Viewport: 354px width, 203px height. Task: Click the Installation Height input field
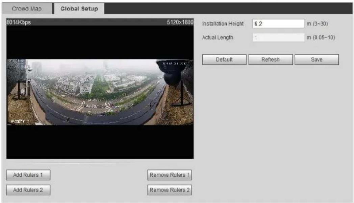[x=278, y=24]
